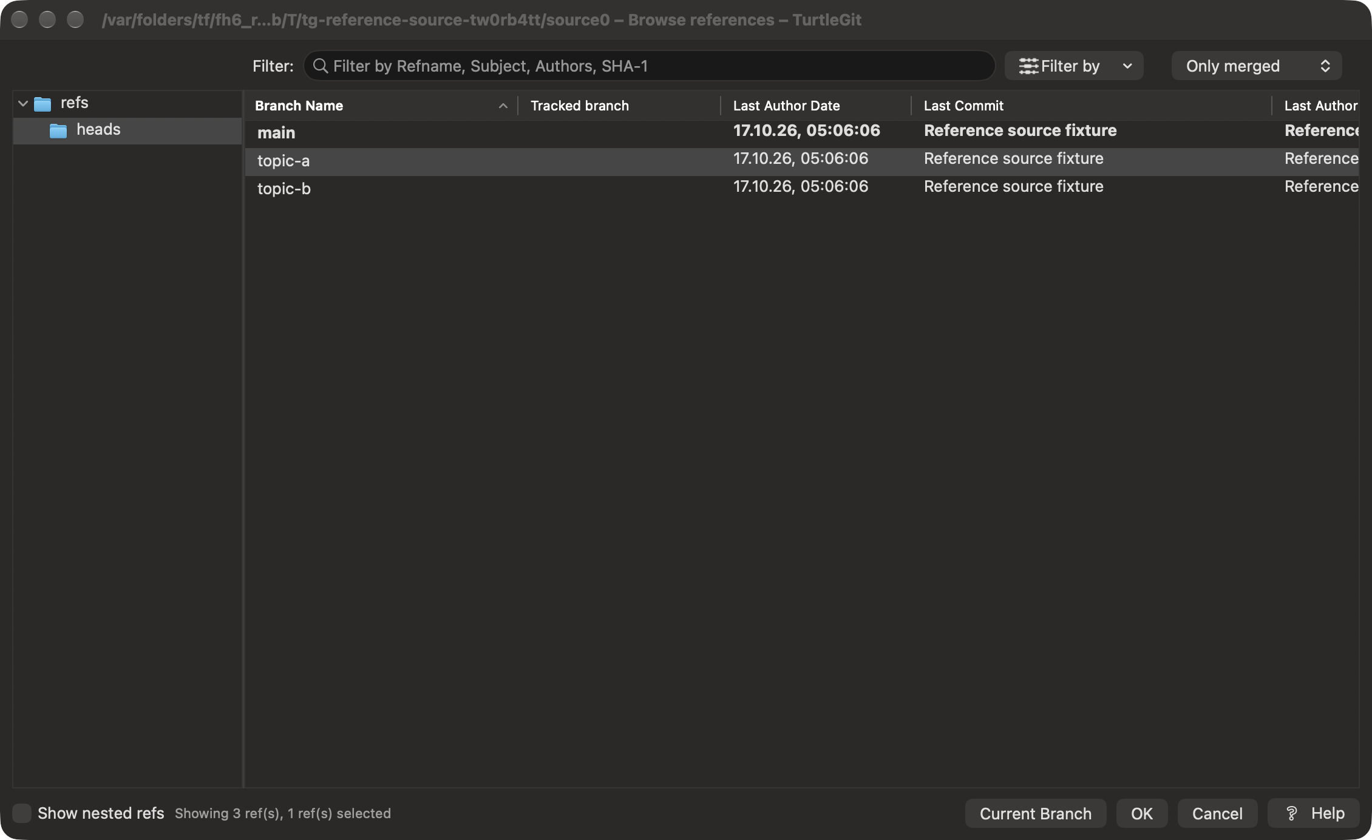
Task: Select the topic-b branch name
Action: point(284,189)
